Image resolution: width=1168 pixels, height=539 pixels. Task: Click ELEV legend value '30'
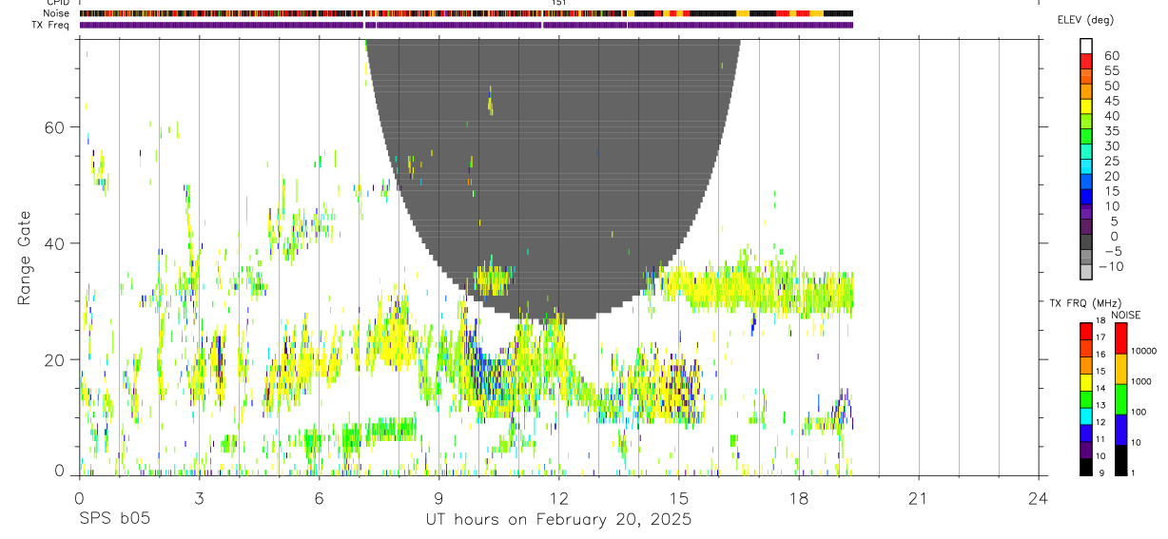(x=1111, y=146)
